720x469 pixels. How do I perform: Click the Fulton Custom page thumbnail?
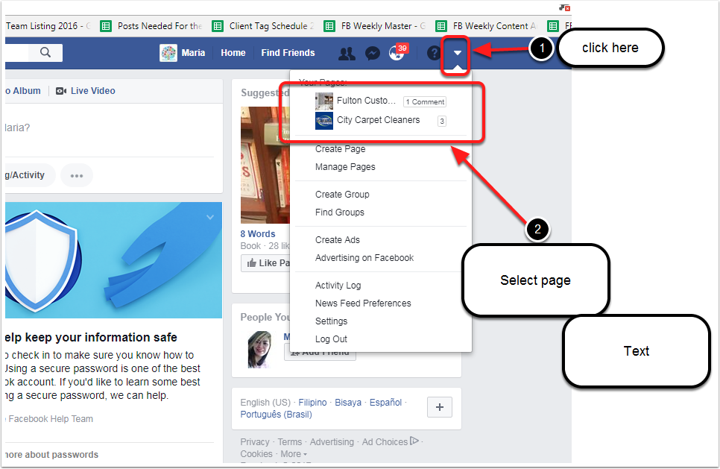click(323, 101)
